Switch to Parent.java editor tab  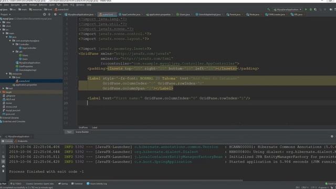click(234, 14)
